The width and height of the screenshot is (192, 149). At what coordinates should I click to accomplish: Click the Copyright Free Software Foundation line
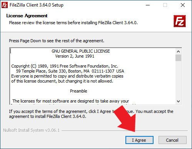coord(65,66)
